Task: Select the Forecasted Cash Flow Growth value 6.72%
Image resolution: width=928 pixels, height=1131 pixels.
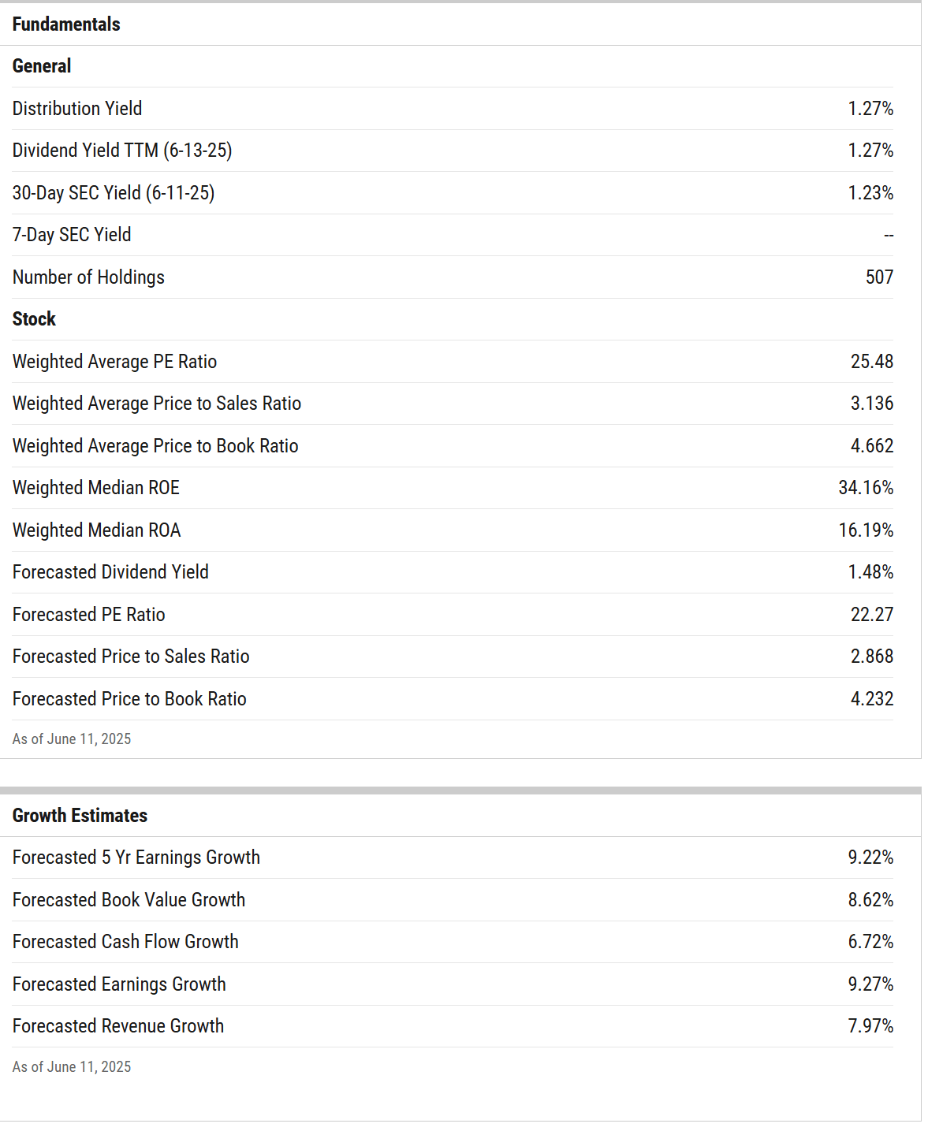Action: (x=870, y=942)
